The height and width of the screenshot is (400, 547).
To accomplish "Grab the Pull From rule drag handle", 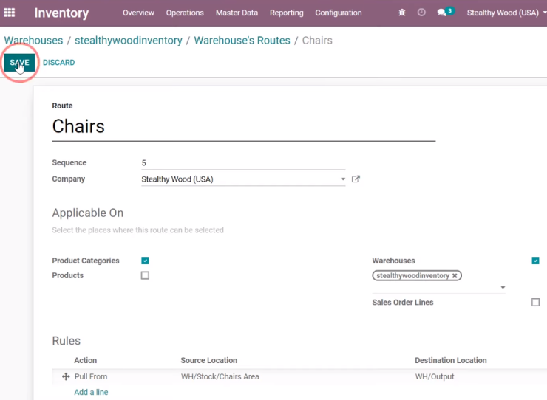I will pos(66,376).
